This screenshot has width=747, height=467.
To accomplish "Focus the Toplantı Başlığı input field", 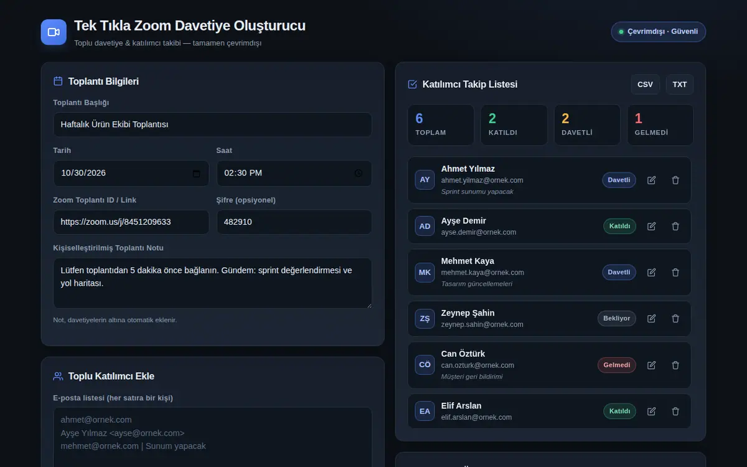I will [213, 125].
